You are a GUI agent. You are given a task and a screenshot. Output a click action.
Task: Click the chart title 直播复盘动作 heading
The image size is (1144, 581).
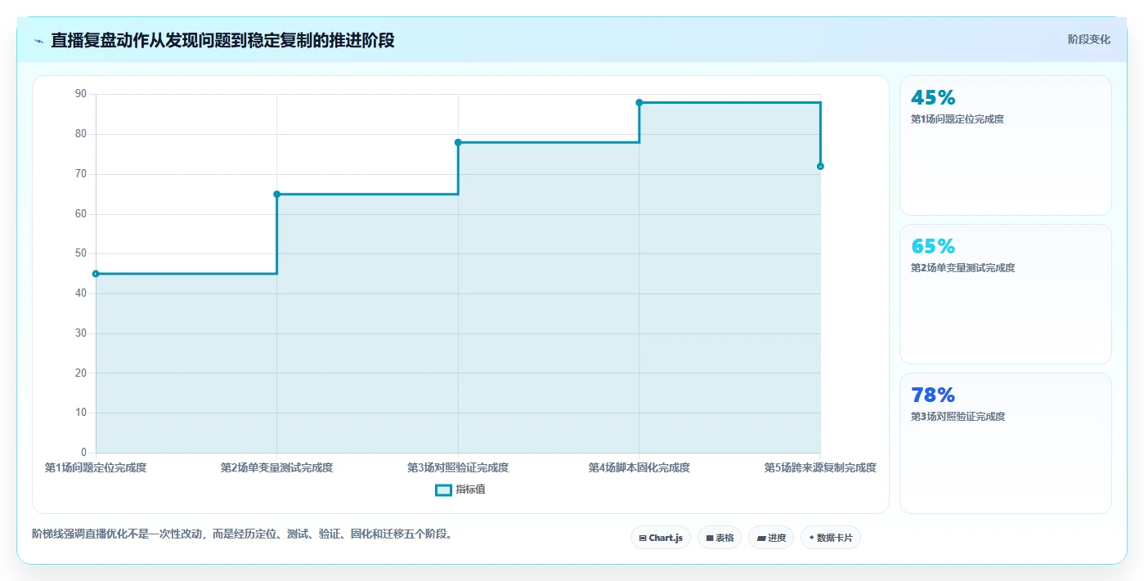[222, 40]
